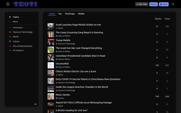The image size is (181, 113).
Task: Click News & Politics tag under Uncancelled
Action: click(x=63, y=67)
